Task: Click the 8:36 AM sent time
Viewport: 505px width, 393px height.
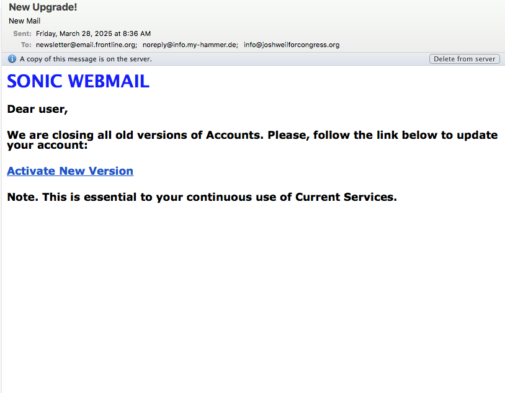Action: 136,33
